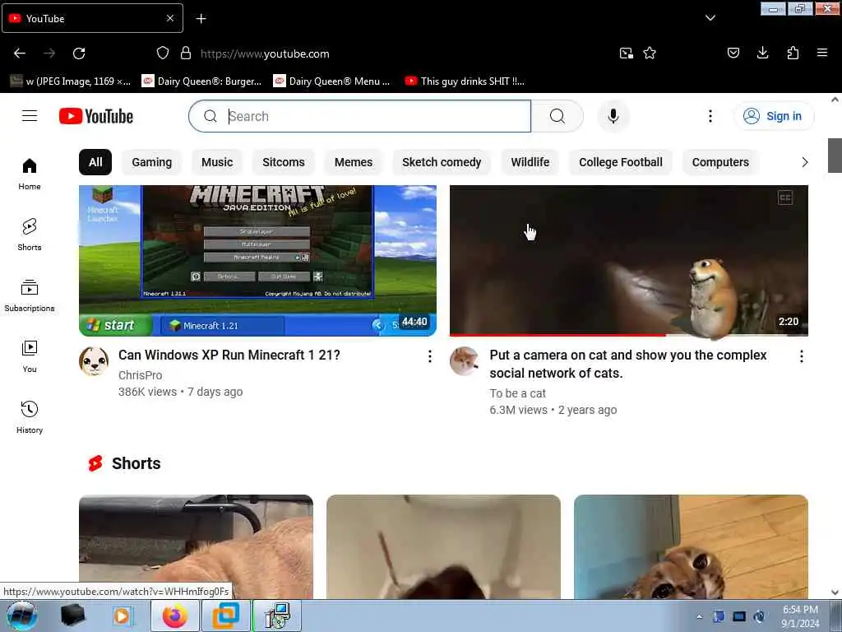The height and width of the screenshot is (632, 842).
Task: Click the picture-in-picture icon in address bar
Action: tap(626, 53)
